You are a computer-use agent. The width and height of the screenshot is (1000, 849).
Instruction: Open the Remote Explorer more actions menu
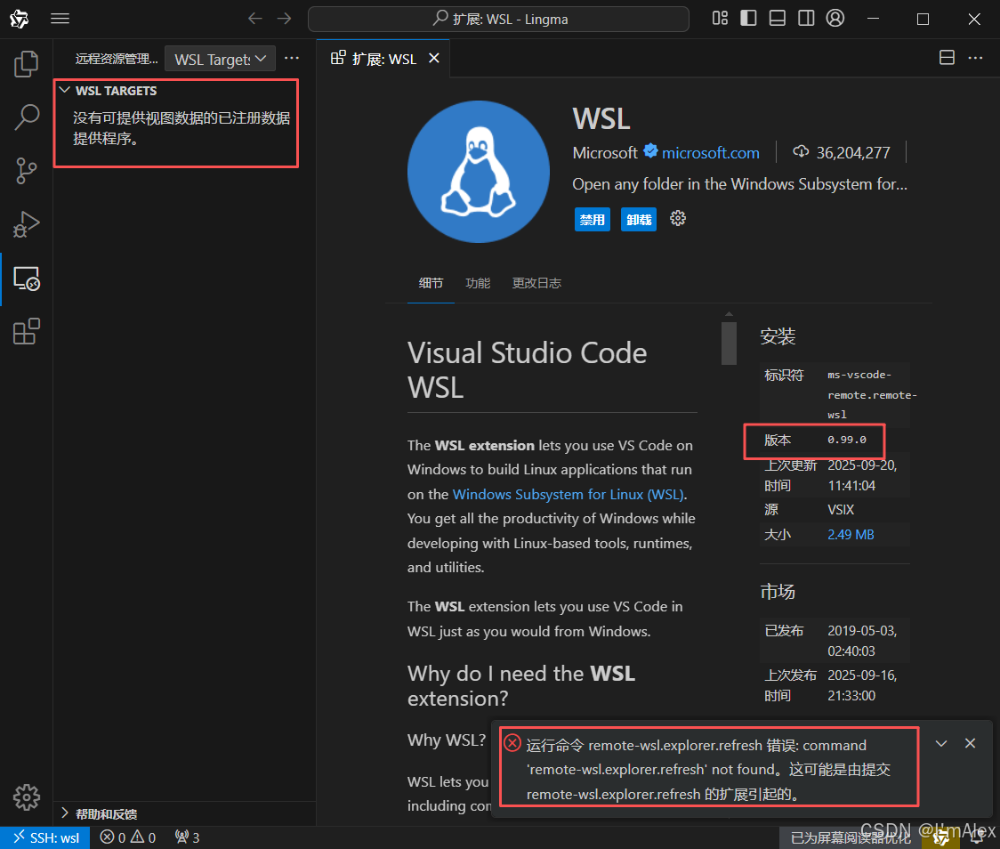(292, 58)
